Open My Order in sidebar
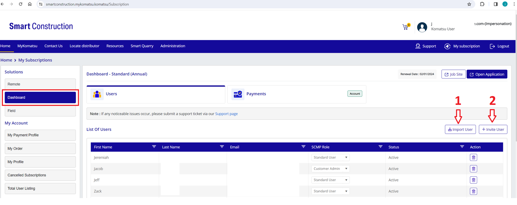517x205 pixels. click(x=40, y=149)
